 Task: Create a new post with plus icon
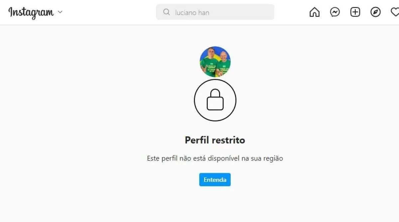(355, 12)
